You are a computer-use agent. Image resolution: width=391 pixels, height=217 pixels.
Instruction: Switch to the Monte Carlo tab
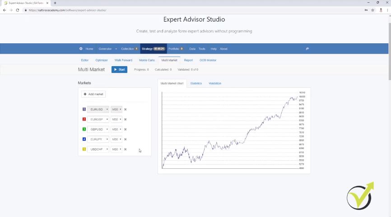click(x=147, y=60)
